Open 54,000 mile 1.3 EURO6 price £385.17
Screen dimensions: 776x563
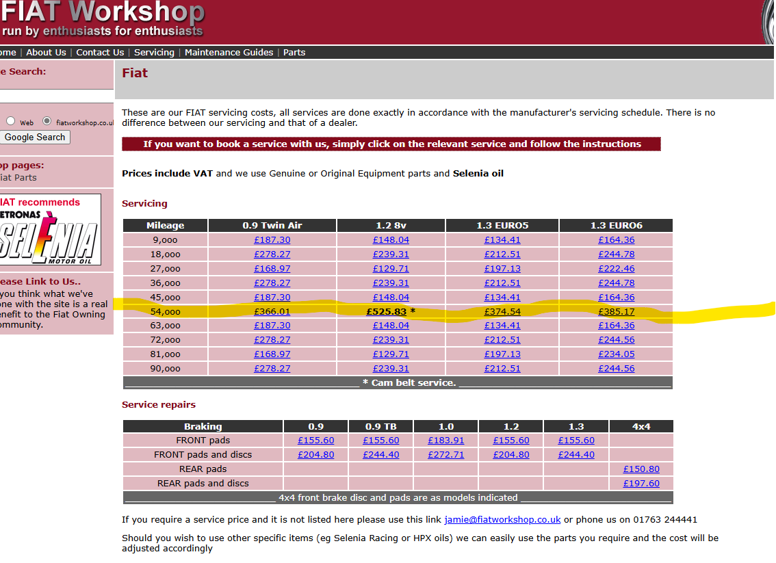616,312
